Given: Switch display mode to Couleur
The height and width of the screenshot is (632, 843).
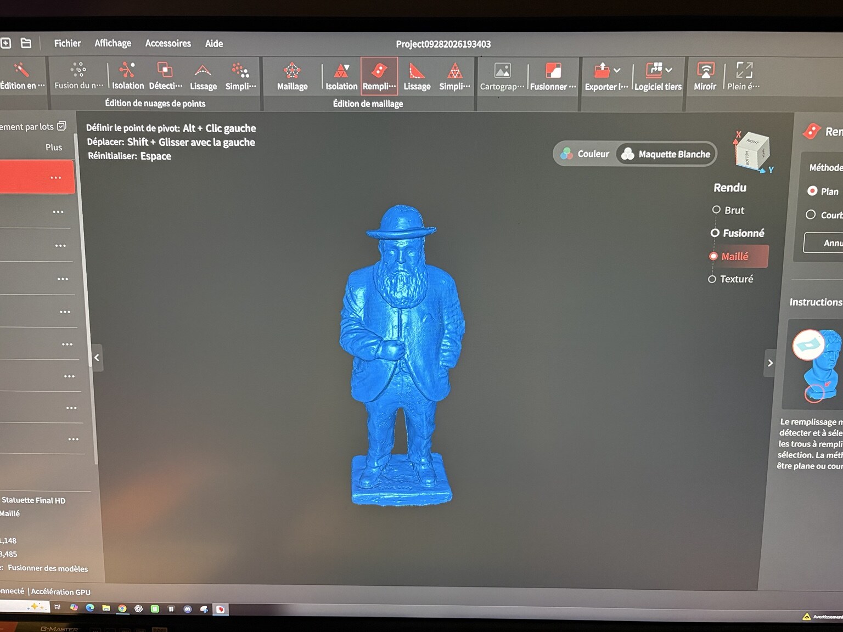Looking at the screenshot, I should tap(585, 154).
